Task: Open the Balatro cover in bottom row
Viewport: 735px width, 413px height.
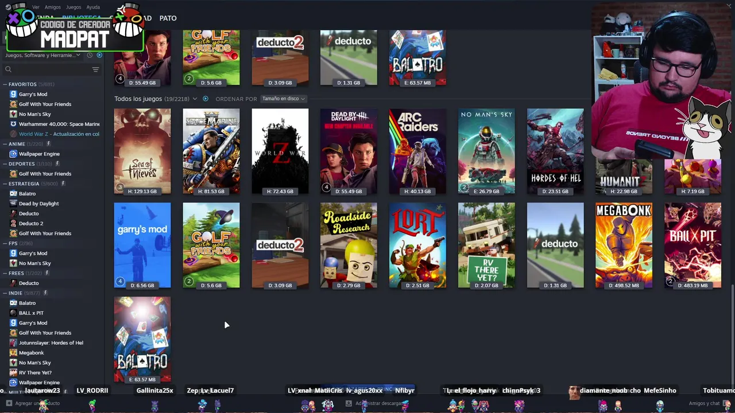Action: click(x=142, y=340)
